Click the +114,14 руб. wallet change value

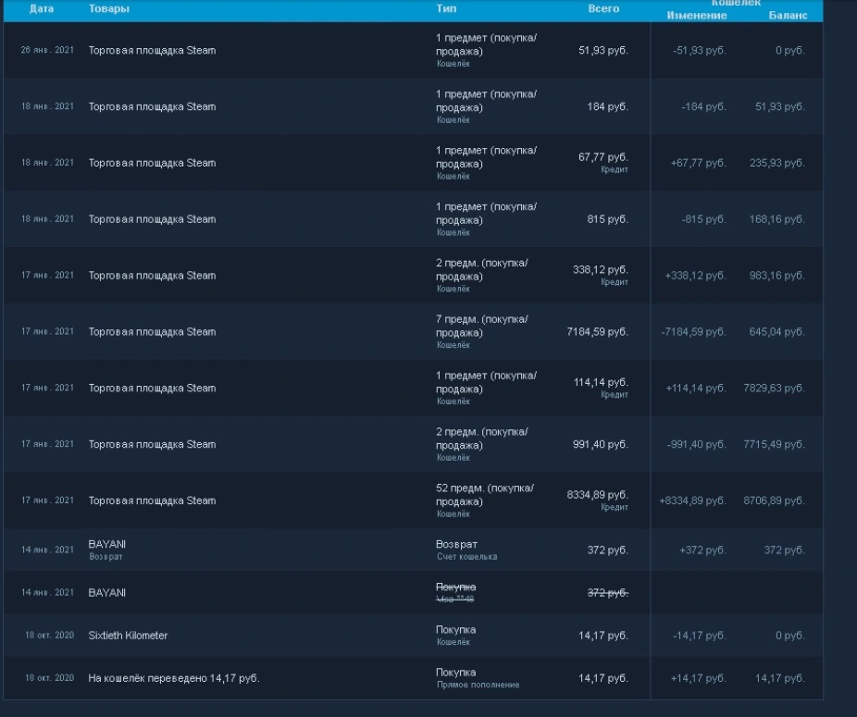[x=696, y=388]
